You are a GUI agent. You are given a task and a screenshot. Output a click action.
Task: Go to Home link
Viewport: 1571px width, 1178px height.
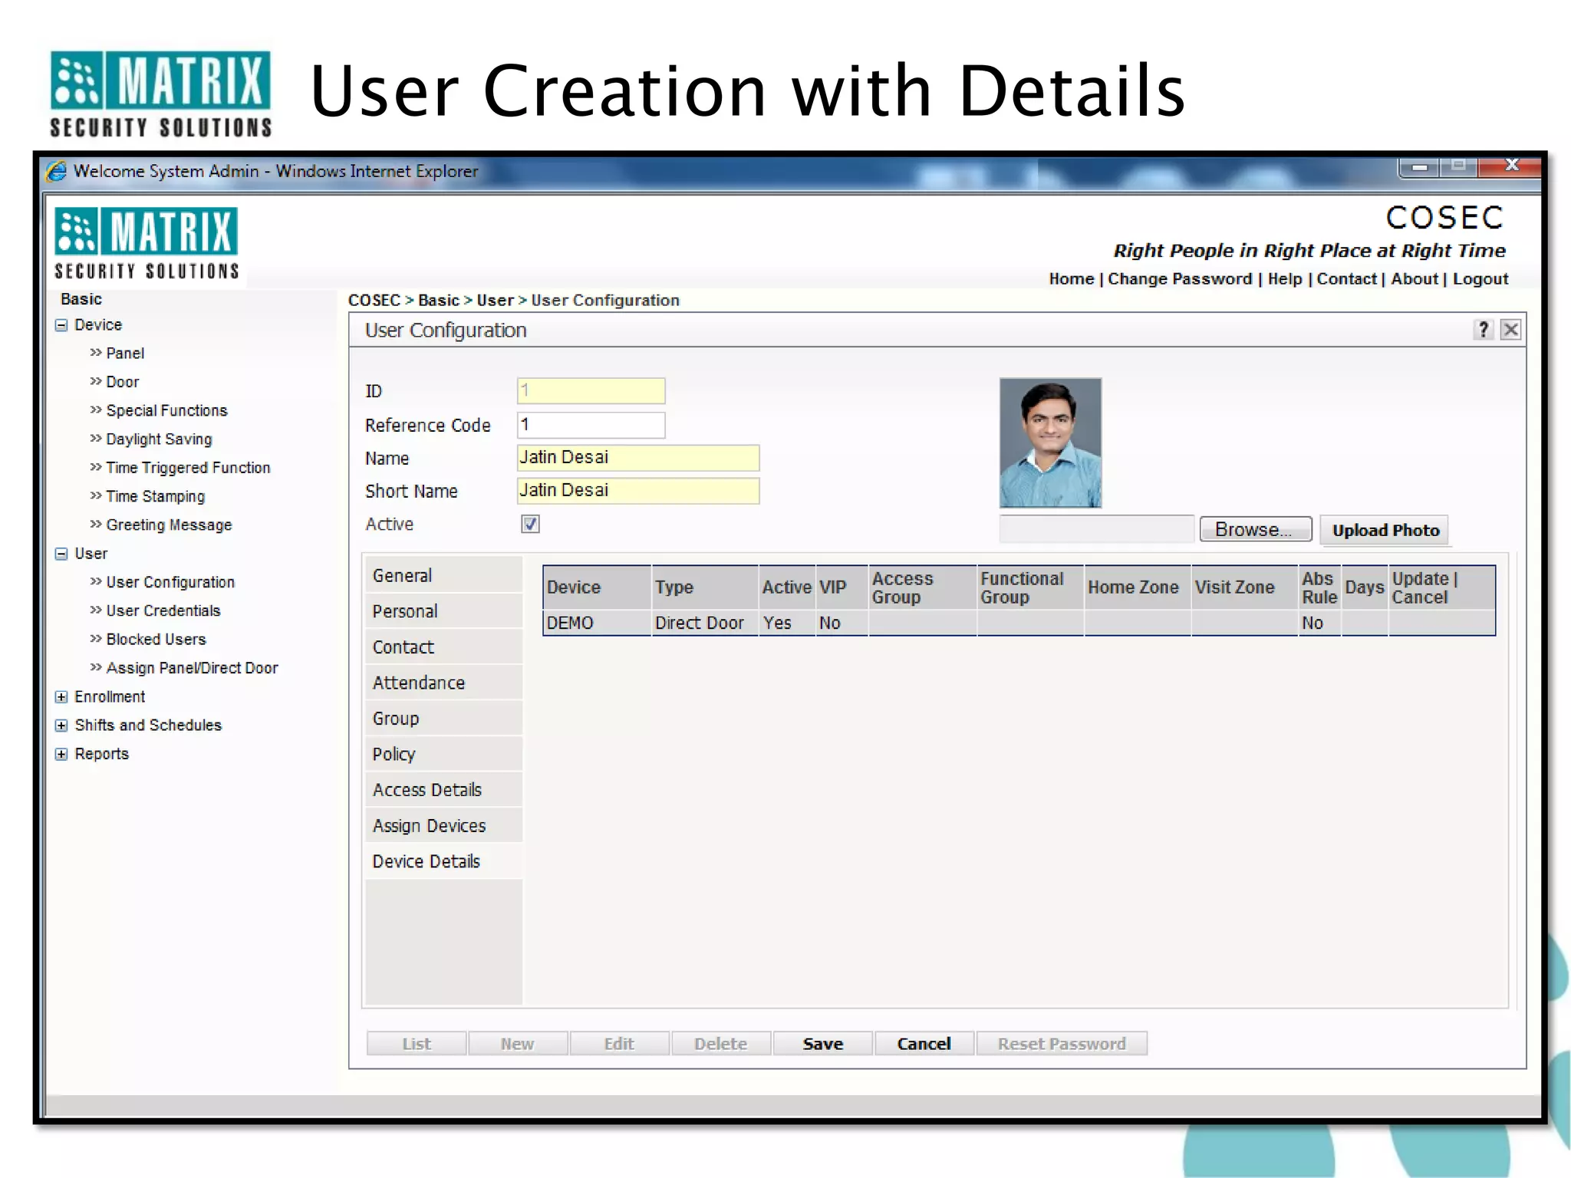point(1072,279)
